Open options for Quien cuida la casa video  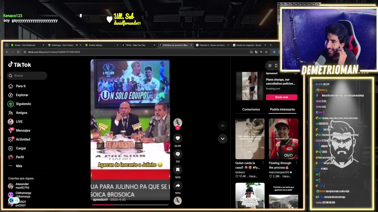tap(263, 163)
